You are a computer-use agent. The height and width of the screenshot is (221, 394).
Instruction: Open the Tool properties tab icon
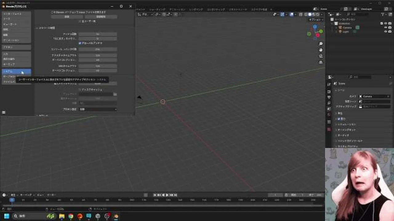329,84
